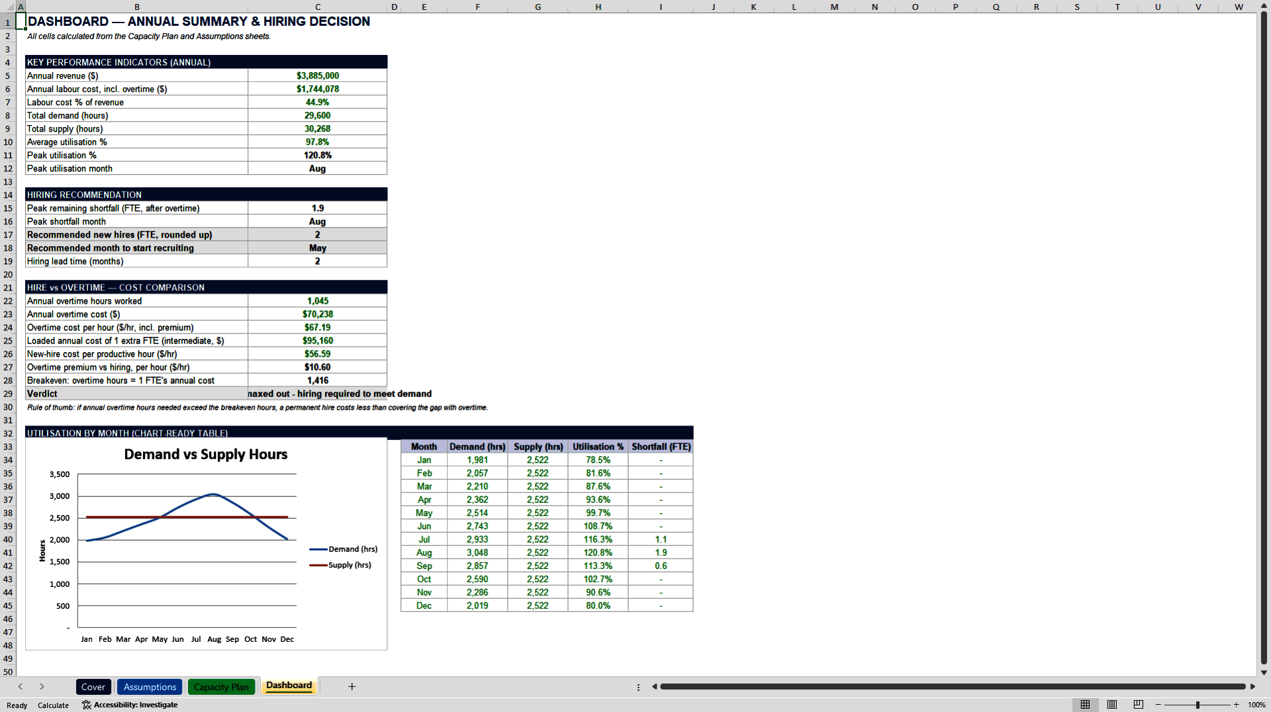Add a new sheet with plus icon

pos(352,687)
